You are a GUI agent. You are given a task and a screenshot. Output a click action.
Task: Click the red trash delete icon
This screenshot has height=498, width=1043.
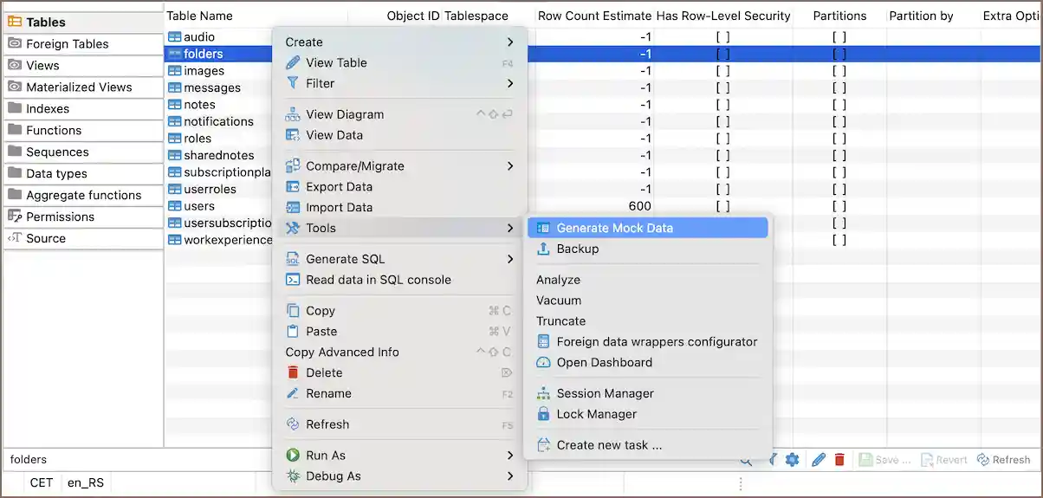[x=839, y=460]
